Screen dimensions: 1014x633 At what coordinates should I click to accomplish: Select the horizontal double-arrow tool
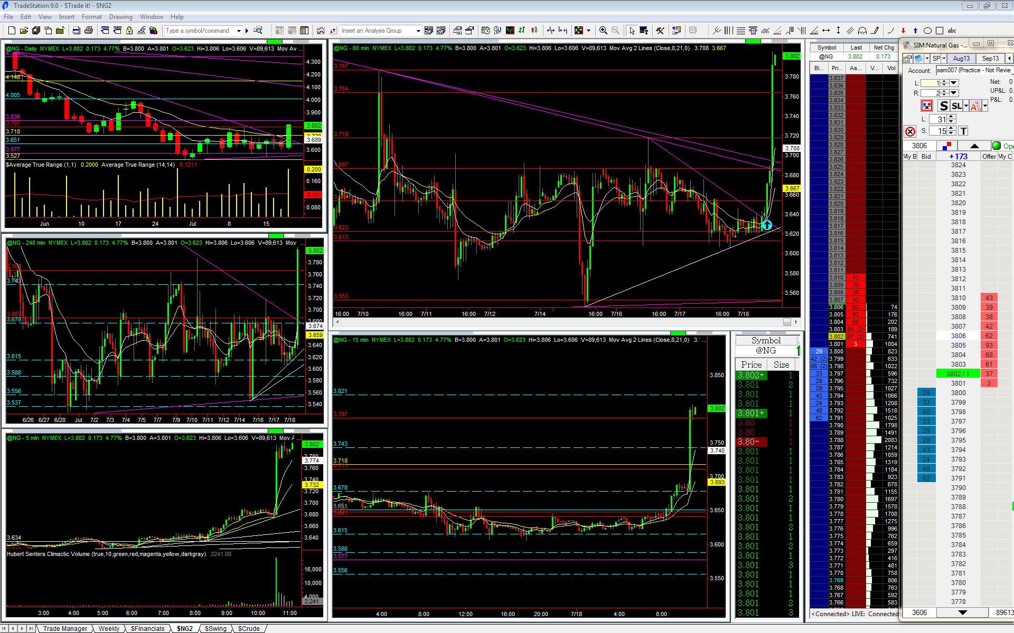(826, 31)
